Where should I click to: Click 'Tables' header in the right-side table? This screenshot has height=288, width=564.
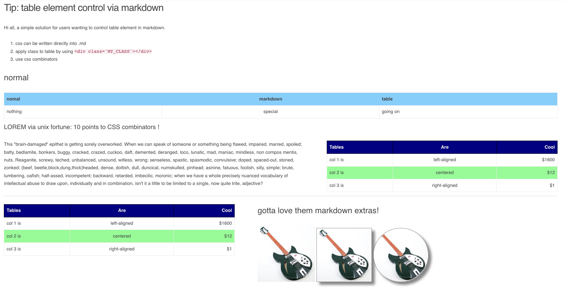pos(360,147)
